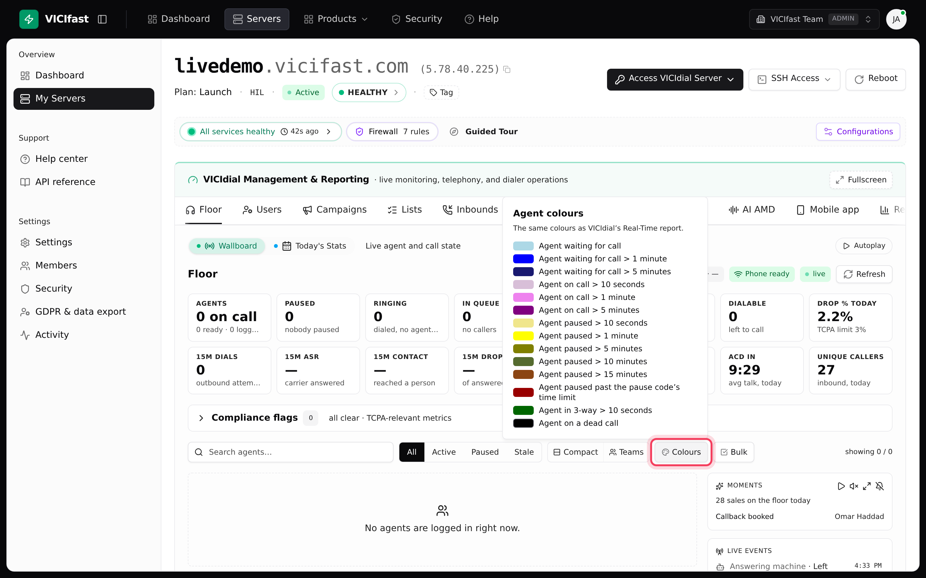The width and height of the screenshot is (926, 578).
Task: Click the Fullscreen button
Action: (861, 180)
